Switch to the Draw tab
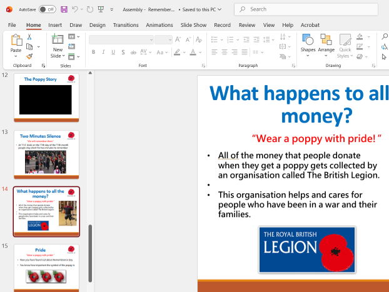This screenshot has height=292, width=389. (76, 25)
